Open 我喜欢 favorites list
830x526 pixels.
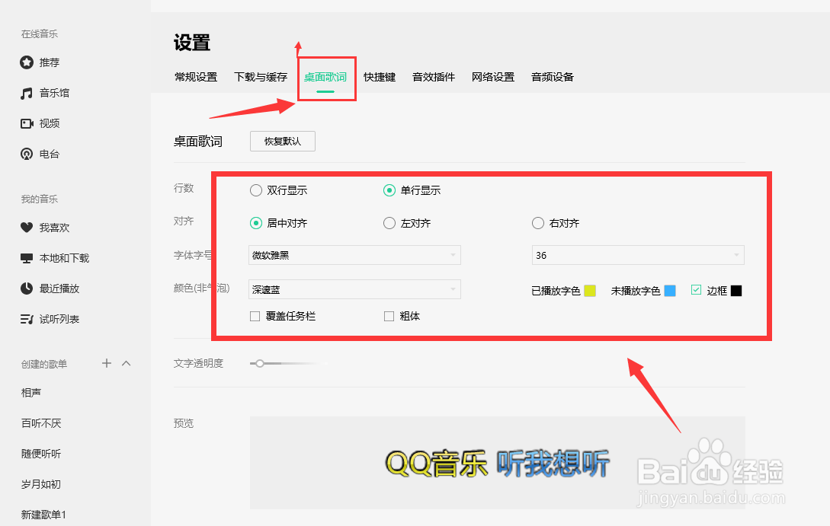tap(53, 227)
